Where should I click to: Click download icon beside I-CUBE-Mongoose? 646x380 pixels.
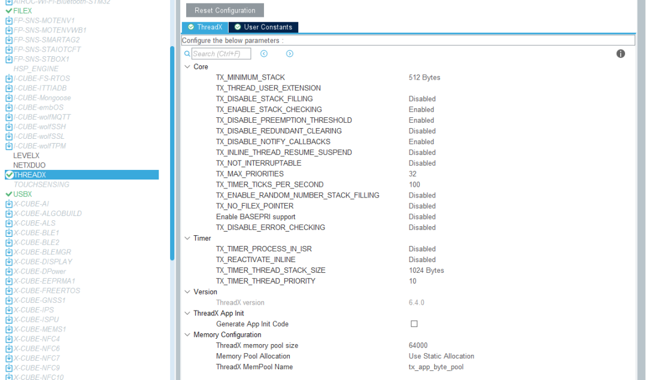(x=8, y=98)
